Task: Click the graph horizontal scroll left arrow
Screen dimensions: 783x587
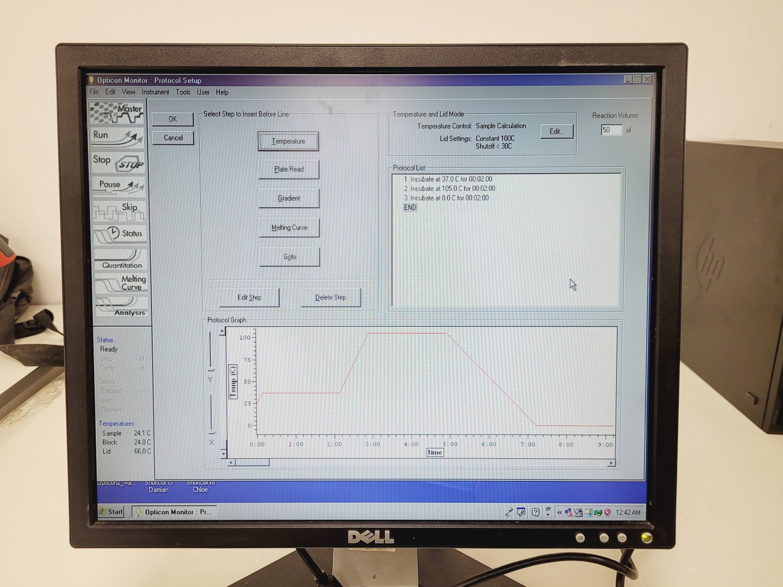Action: (232, 462)
